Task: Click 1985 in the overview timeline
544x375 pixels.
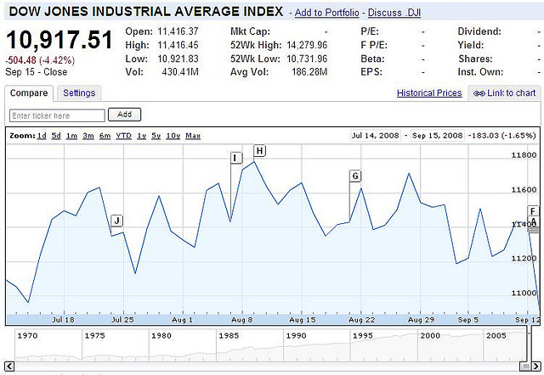Action: tap(229, 335)
